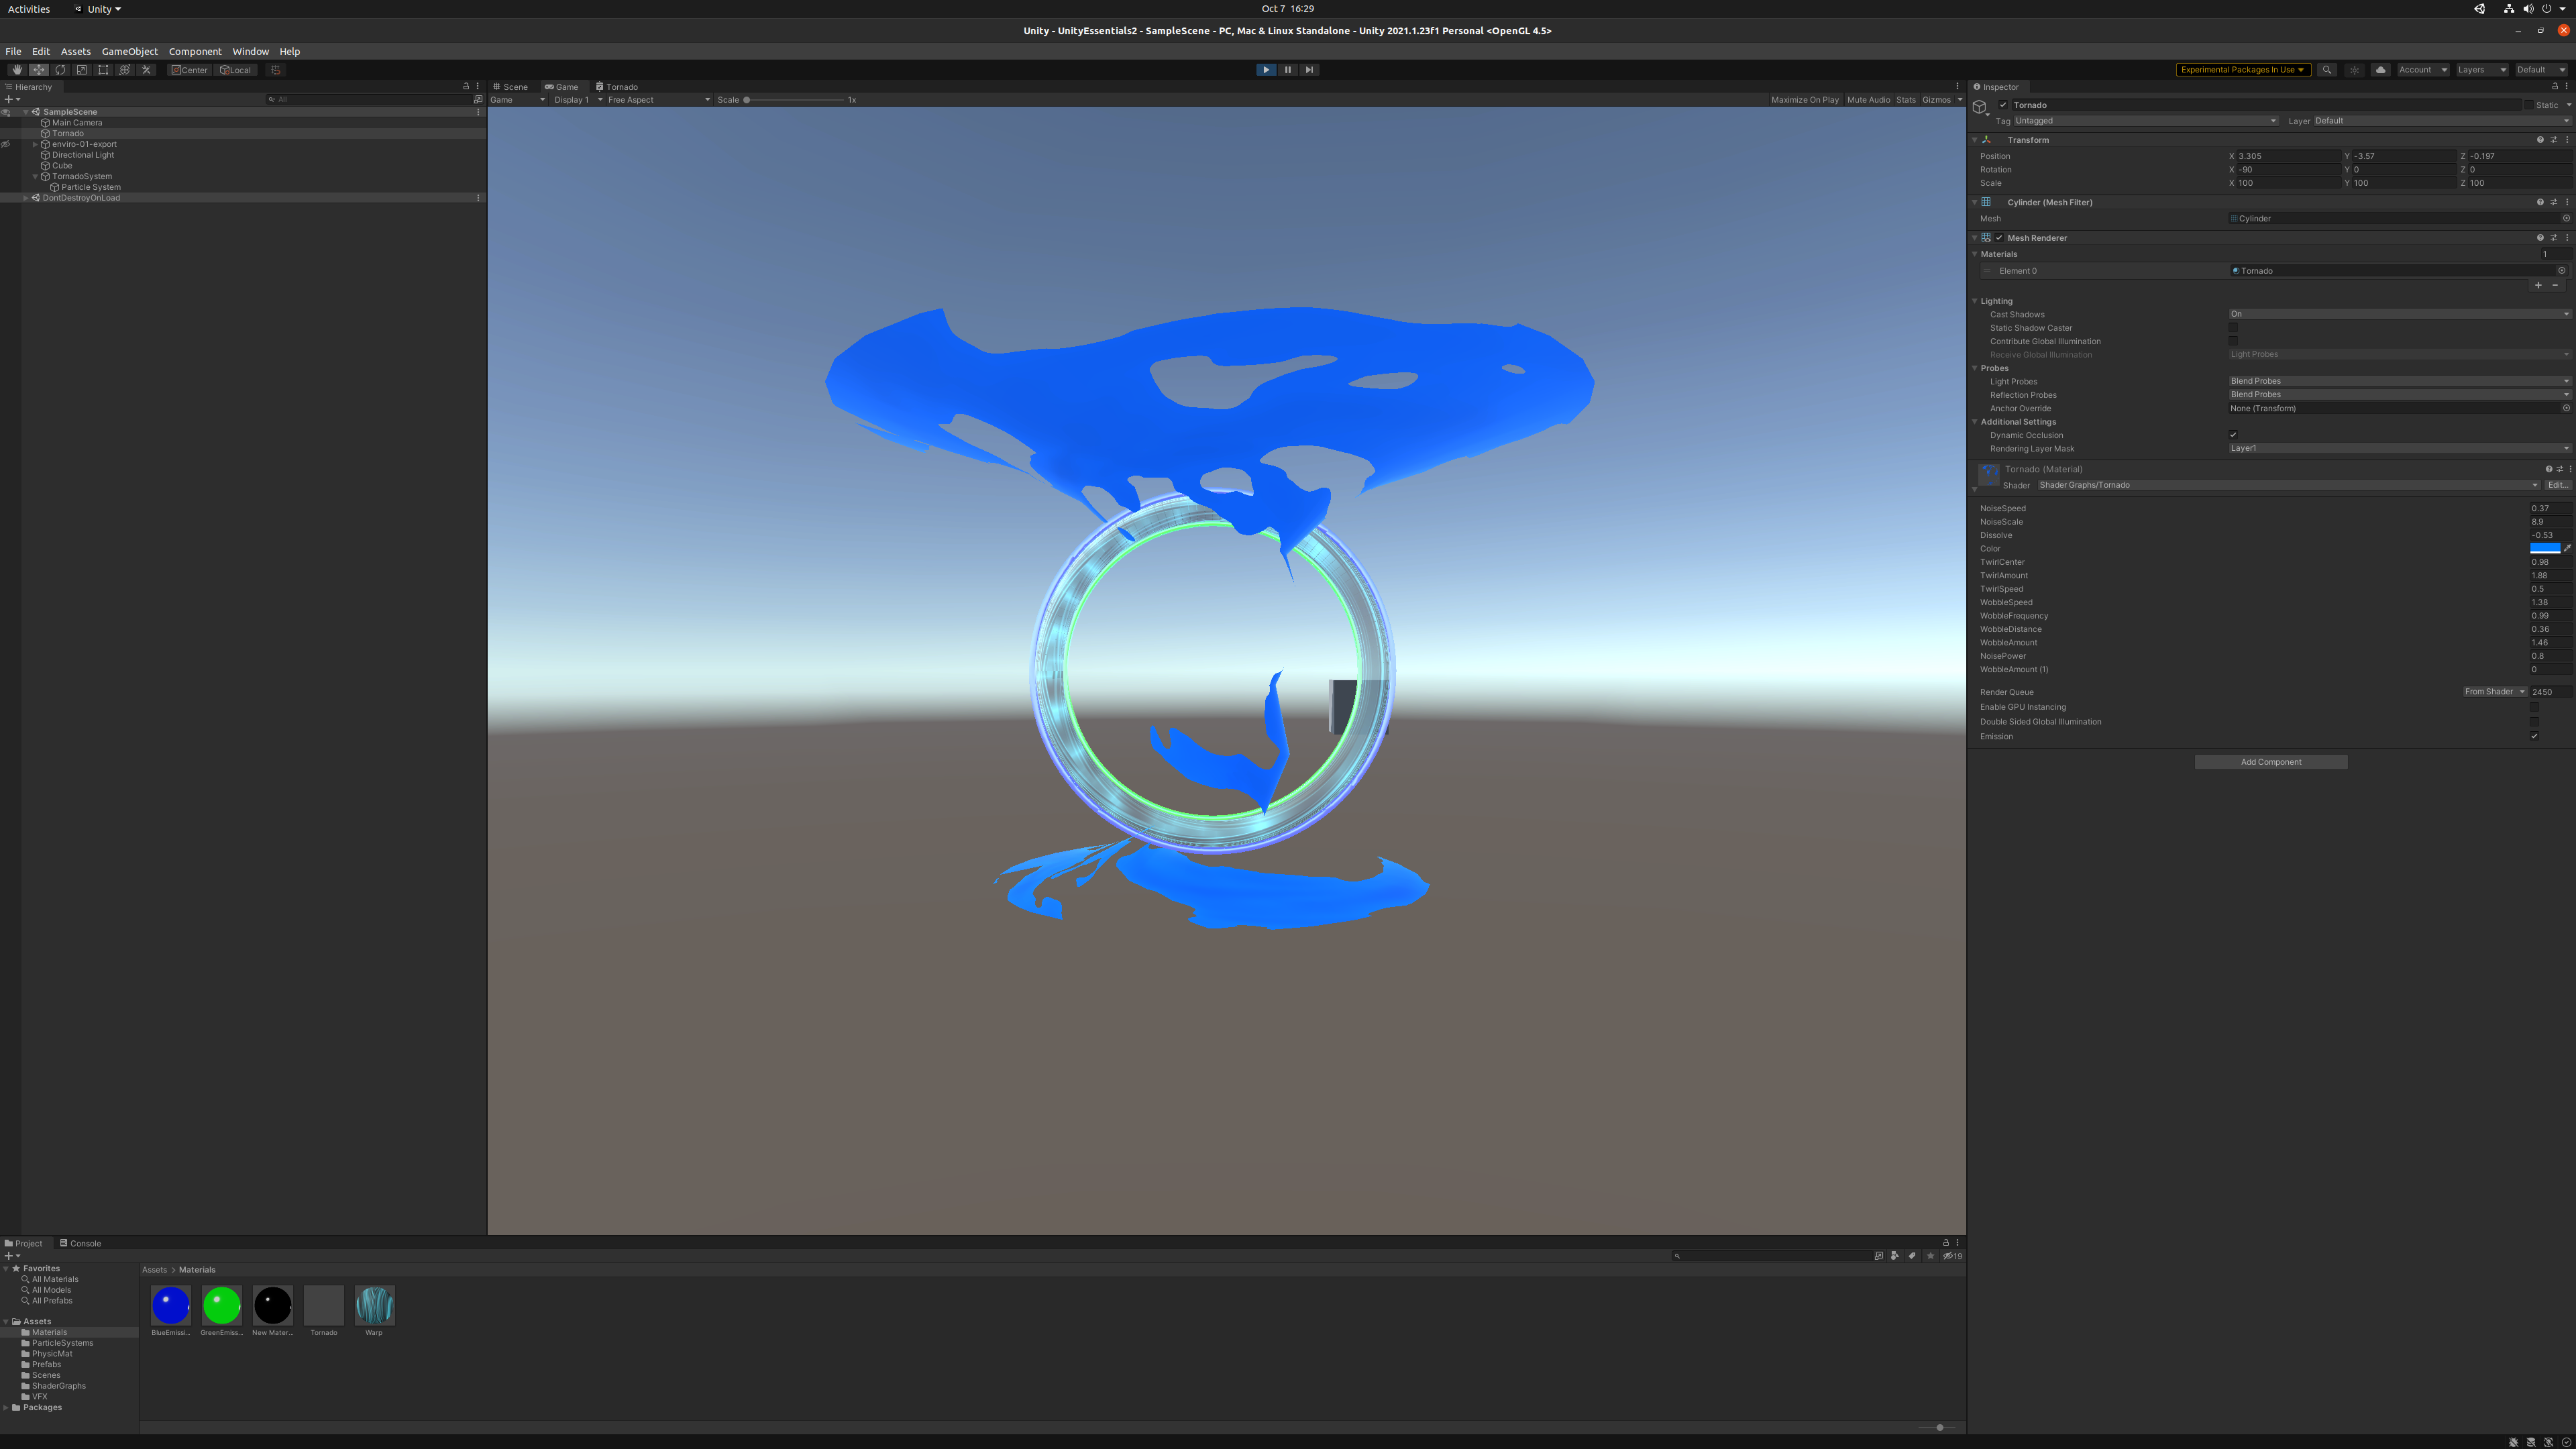The image size is (2576, 1449).
Task: Open the Window menu in the menu bar
Action: point(250,50)
